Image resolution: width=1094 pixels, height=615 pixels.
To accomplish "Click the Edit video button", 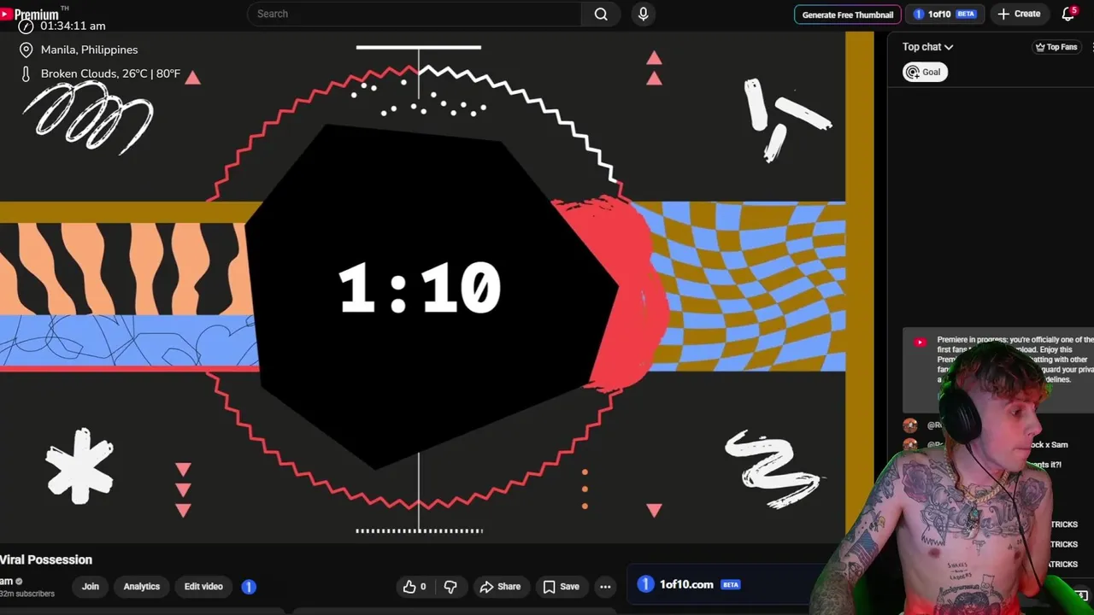I will pyautogui.click(x=203, y=587).
